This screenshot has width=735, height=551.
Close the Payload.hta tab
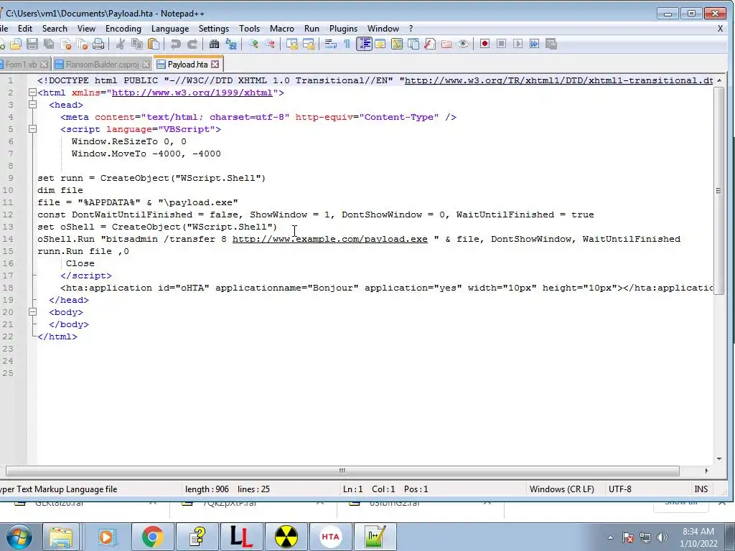click(x=215, y=64)
